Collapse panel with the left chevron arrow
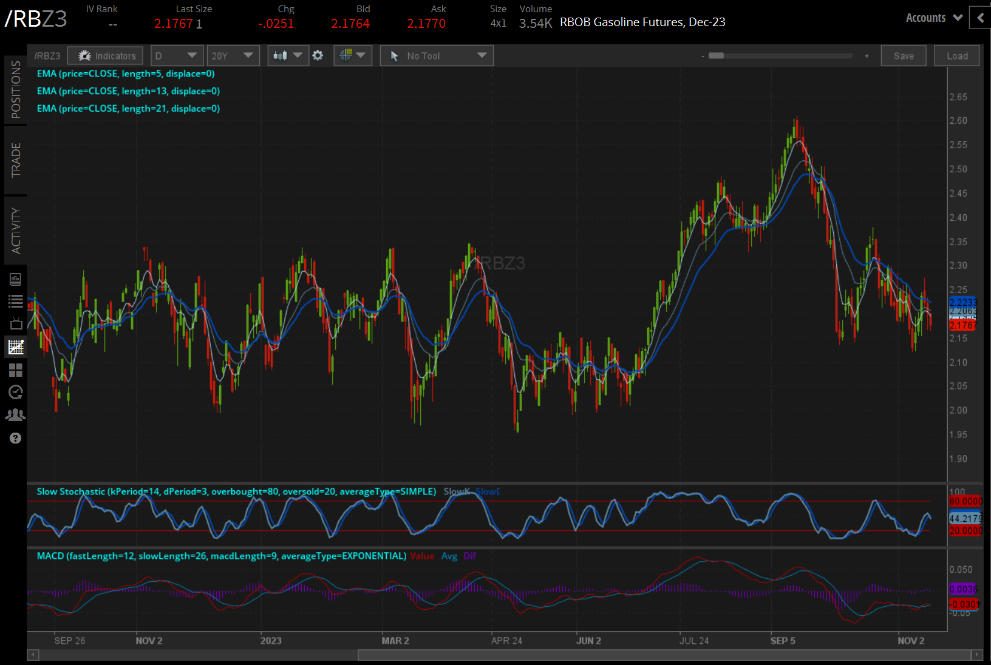991x665 pixels. coord(980,18)
